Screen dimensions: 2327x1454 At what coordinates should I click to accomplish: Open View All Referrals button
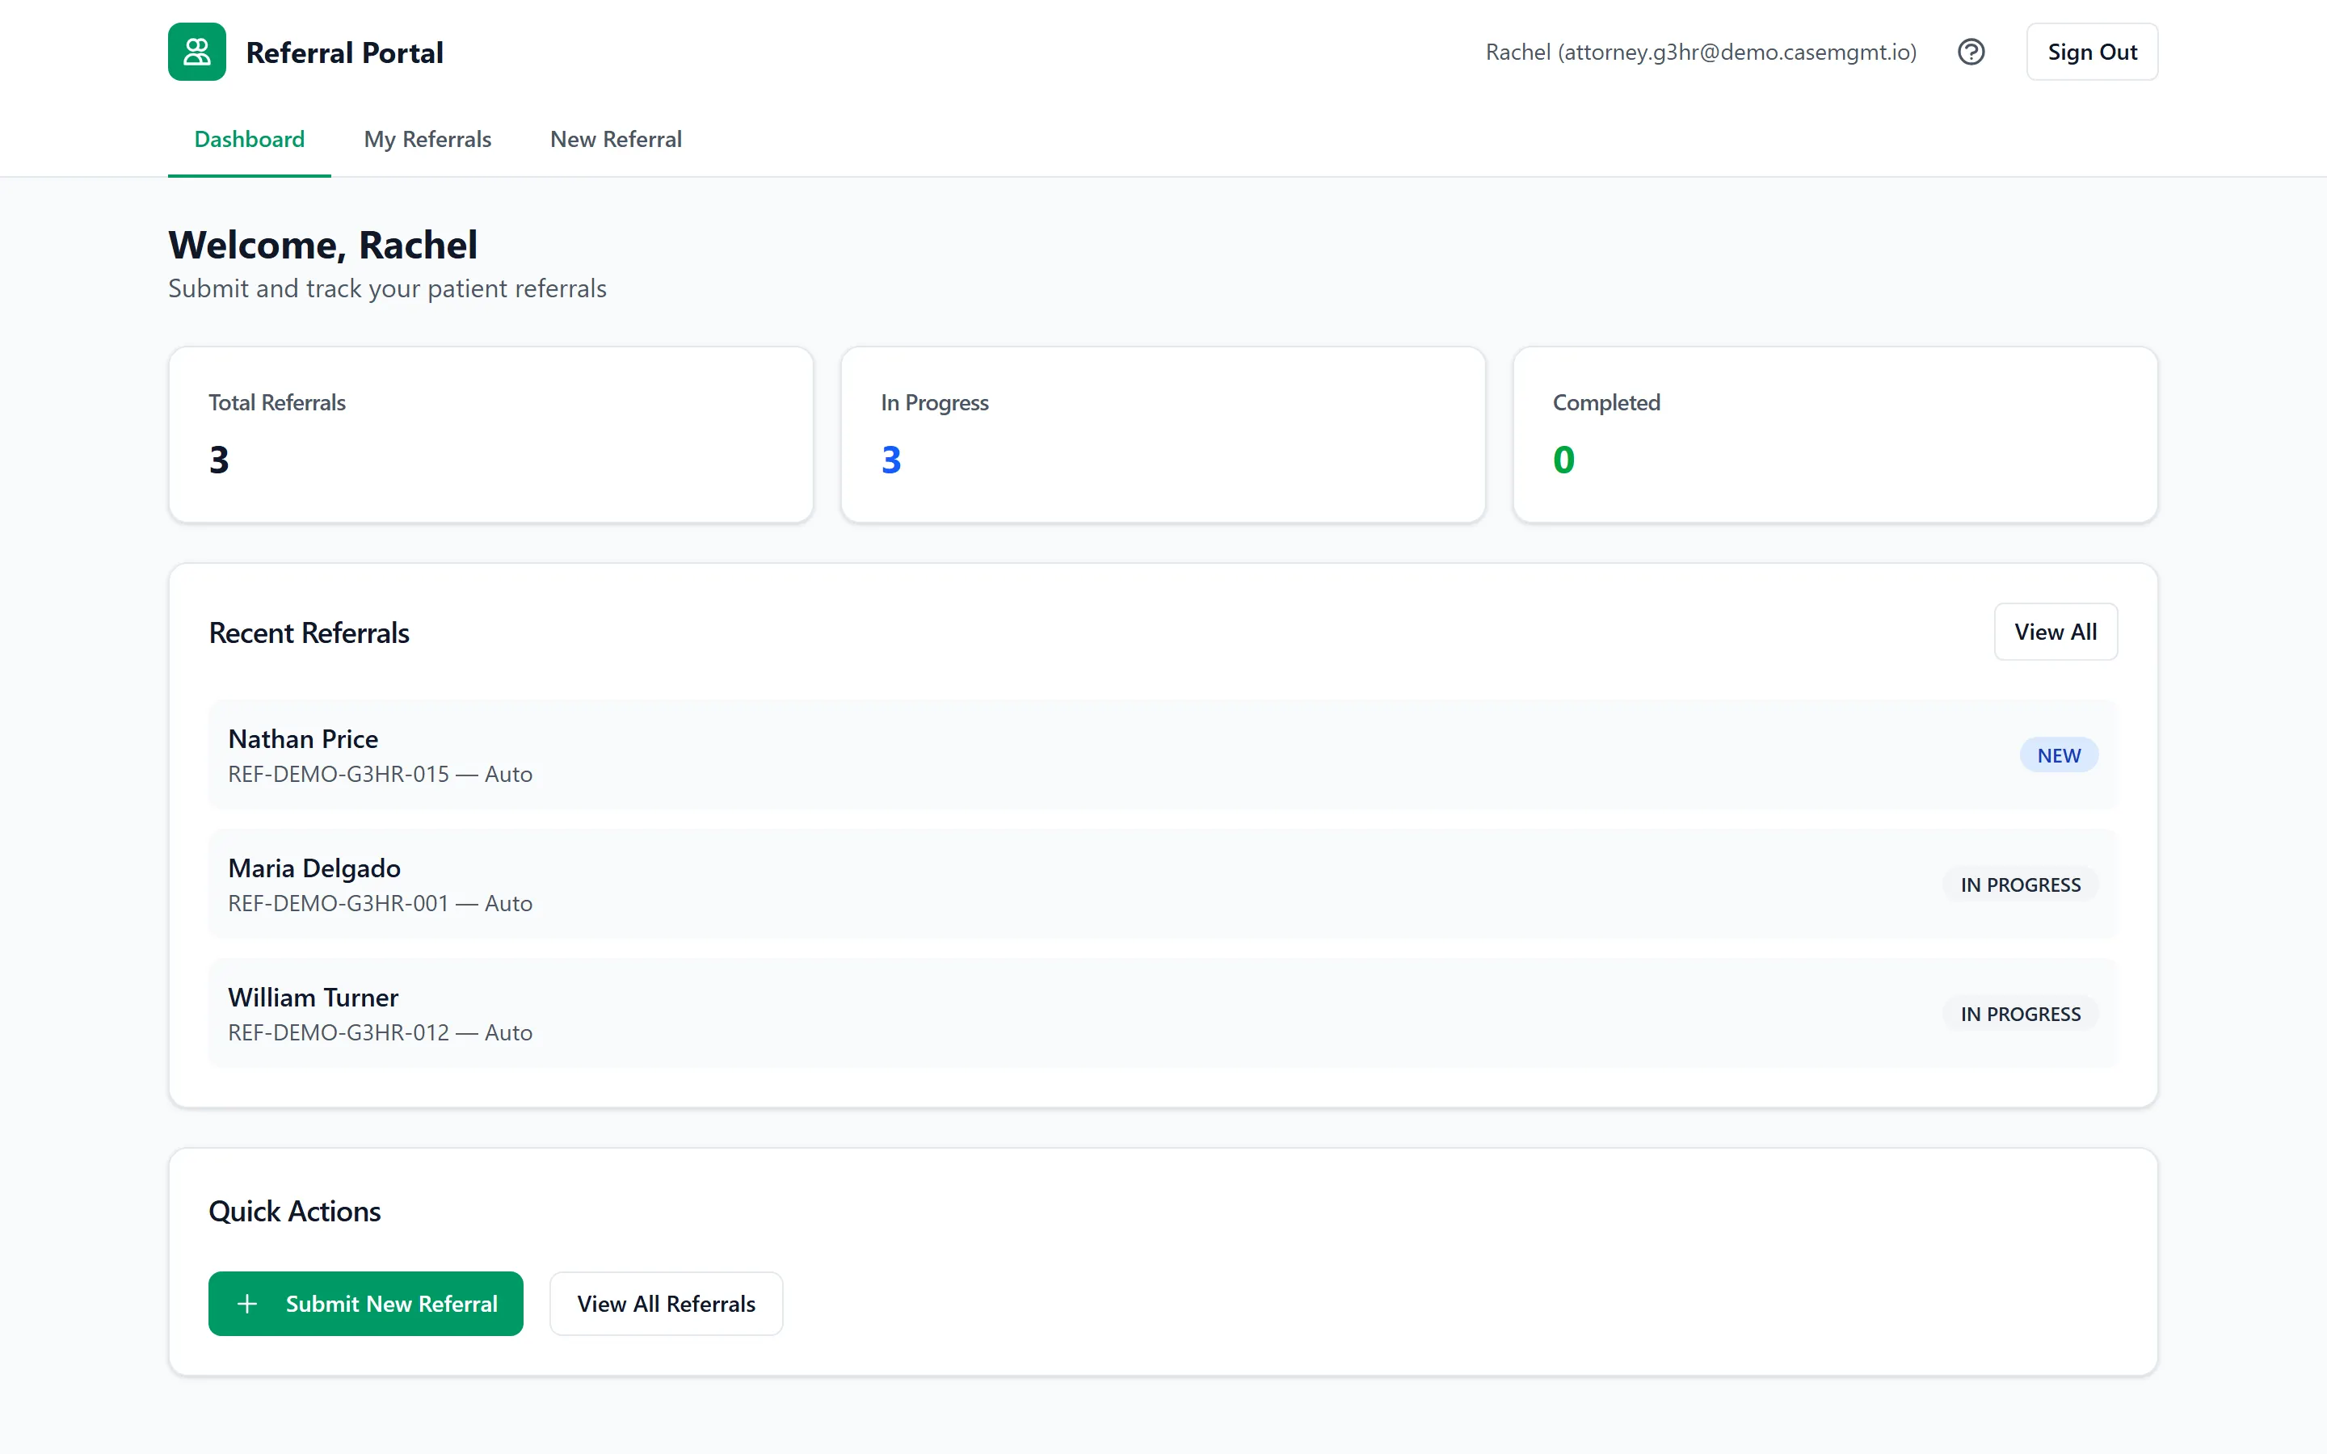[x=666, y=1304]
